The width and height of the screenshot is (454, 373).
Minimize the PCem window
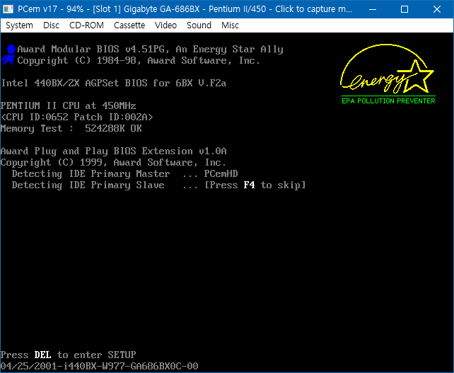[373, 9]
